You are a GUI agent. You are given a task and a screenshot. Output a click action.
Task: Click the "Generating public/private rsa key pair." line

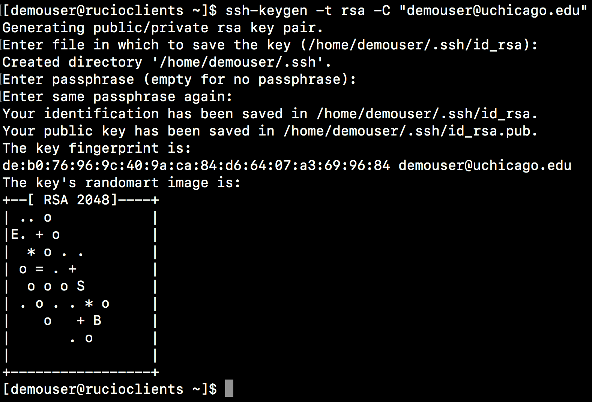click(162, 28)
